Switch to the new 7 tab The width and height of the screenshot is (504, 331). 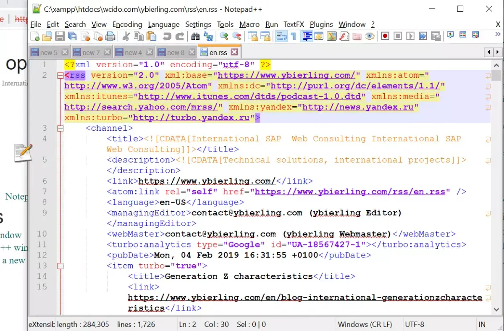click(91, 53)
